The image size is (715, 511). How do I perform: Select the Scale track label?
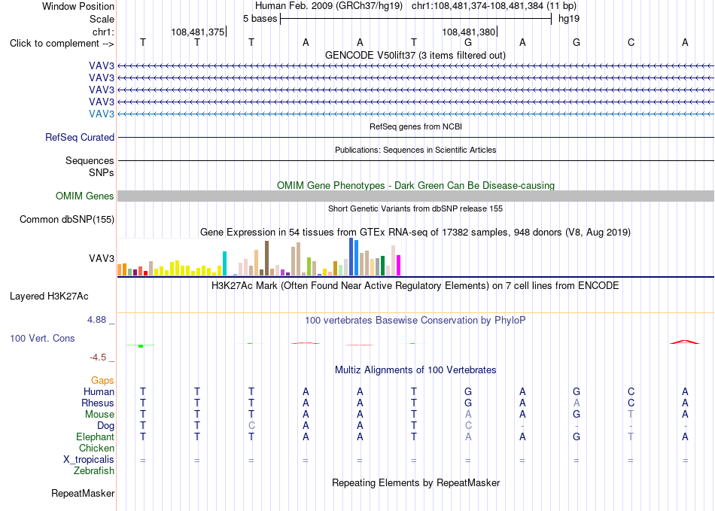click(102, 19)
